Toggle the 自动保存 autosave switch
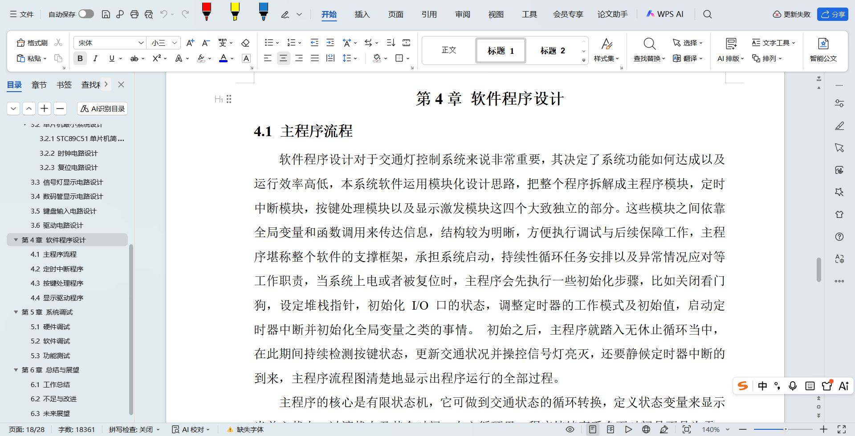The width and height of the screenshot is (855, 436). 86,14
